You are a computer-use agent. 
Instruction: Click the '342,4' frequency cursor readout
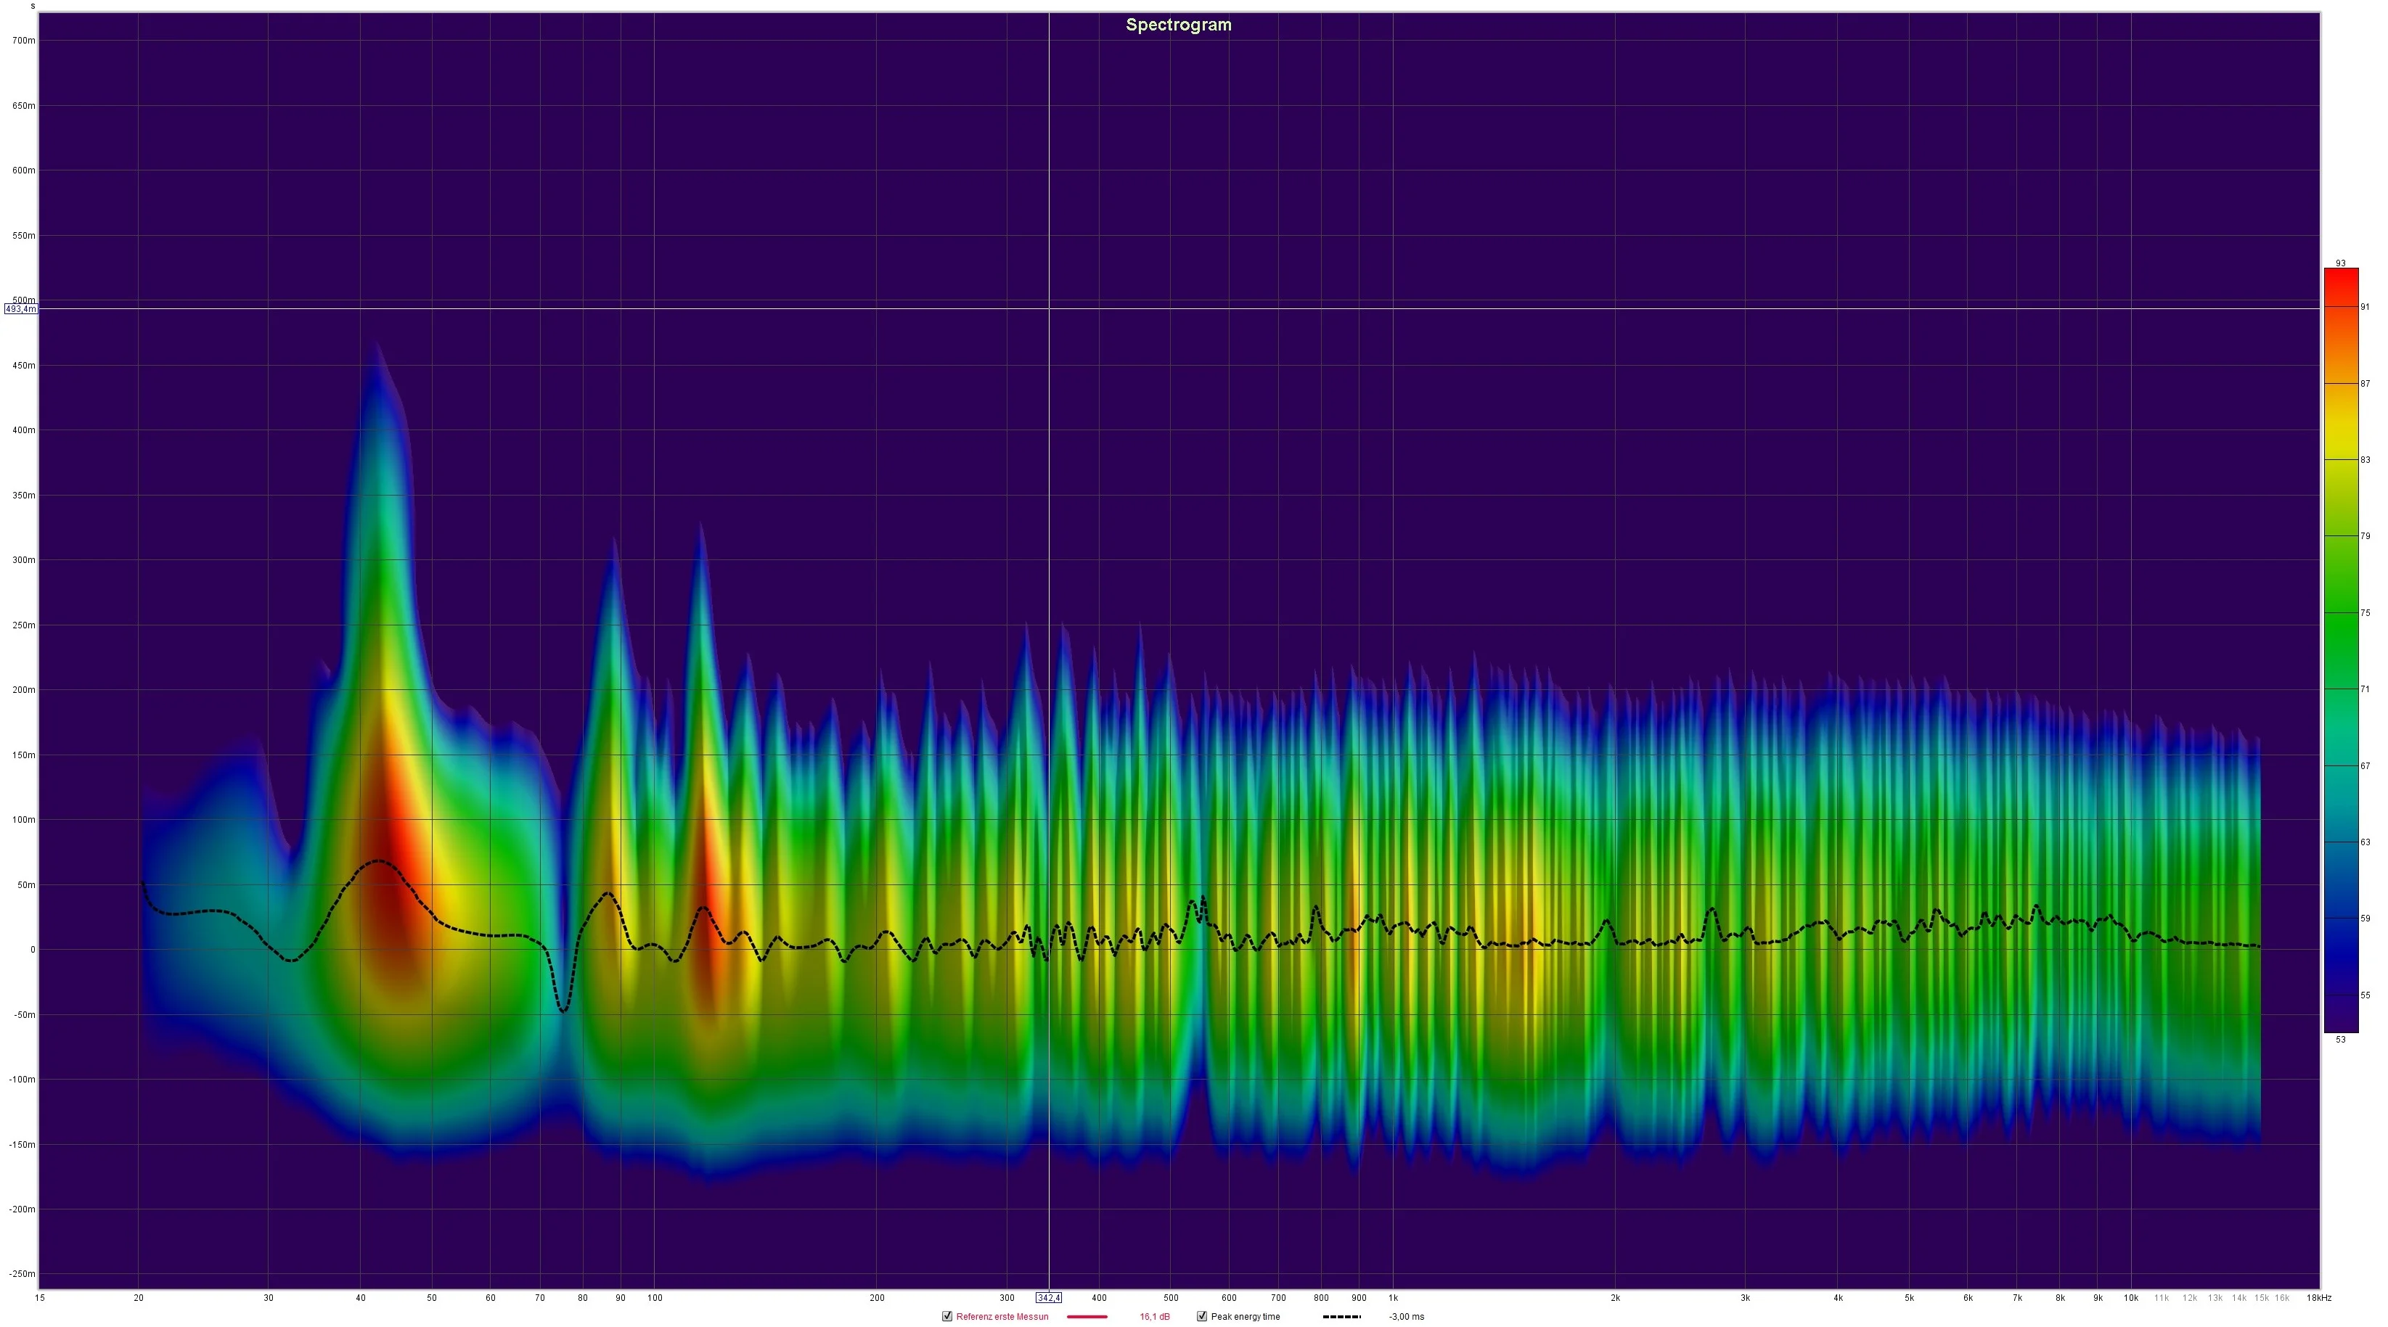tap(1048, 1298)
